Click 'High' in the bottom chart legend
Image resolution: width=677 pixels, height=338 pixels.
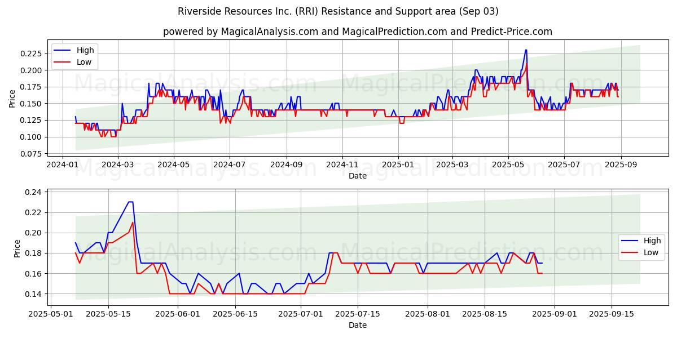[652, 241]
